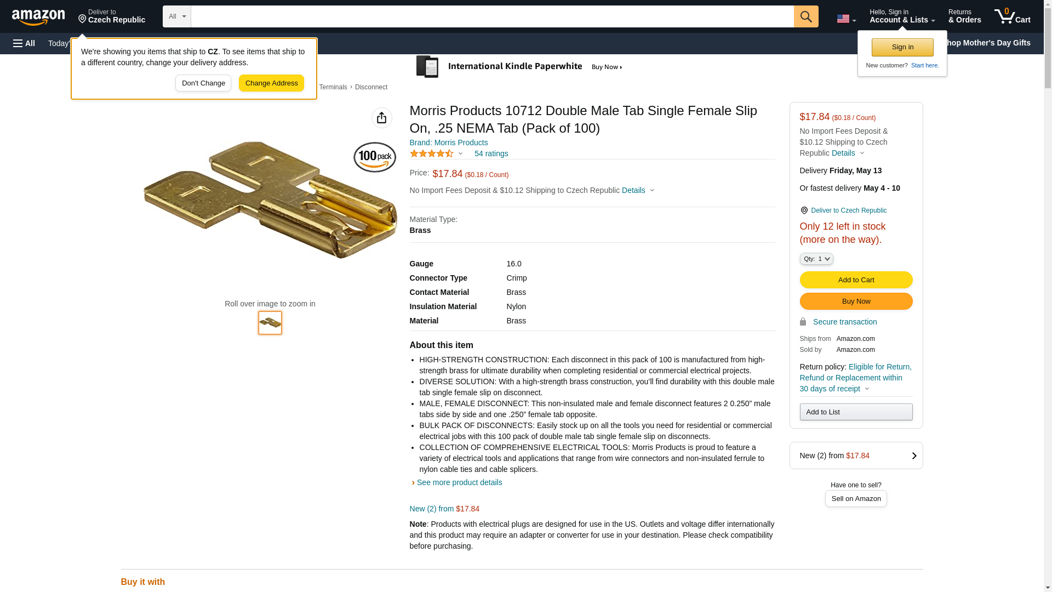Open the All hamburger menu
The width and height of the screenshot is (1052, 592).
pyautogui.click(x=24, y=43)
